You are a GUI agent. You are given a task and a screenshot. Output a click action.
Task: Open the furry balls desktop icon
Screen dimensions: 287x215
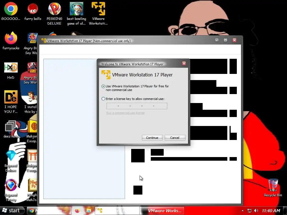point(33,11)
